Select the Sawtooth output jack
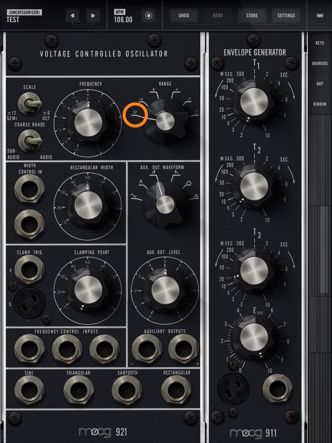Screen dimensions: 332x443 click(x=127, y=390)
